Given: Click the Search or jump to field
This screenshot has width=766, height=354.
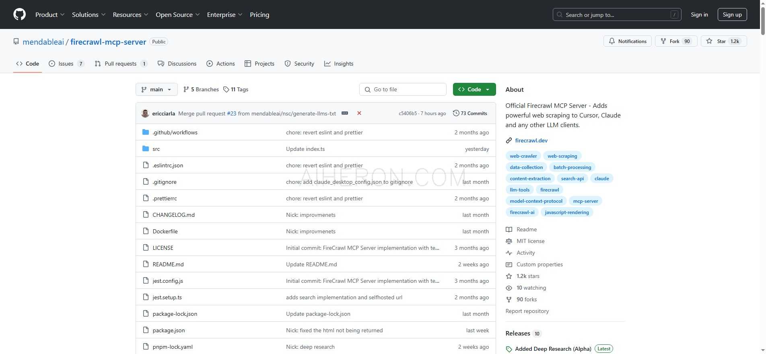Looking at the screenshot, I should [617, 14].
